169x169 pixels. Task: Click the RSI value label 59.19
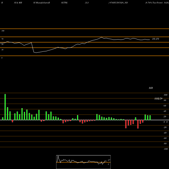pyautogui.click(x=155, y=39)
